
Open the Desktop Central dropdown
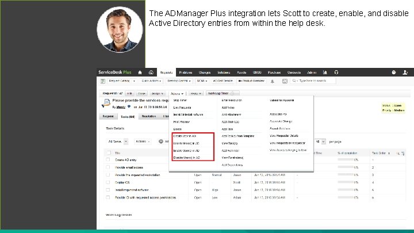179,81
